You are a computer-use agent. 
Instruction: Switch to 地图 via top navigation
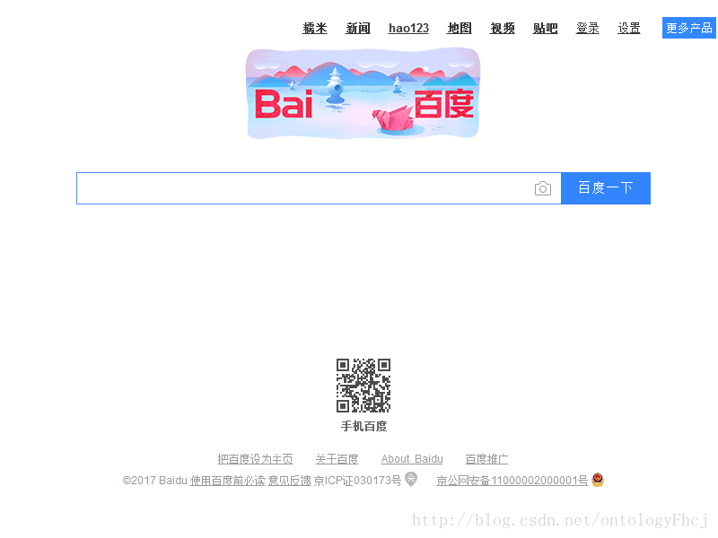[x=459, y=28]
